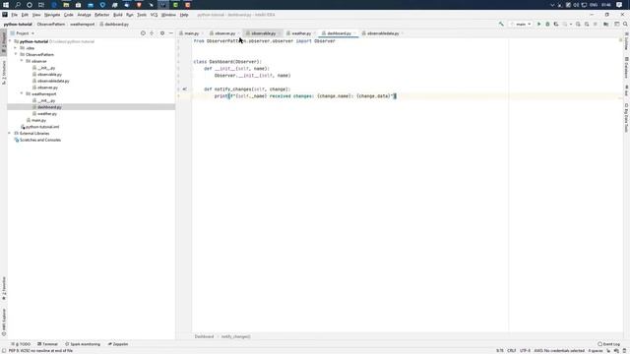Switch to the observabledata.py editor tab
630x354 pixels.
coord(383,33)
